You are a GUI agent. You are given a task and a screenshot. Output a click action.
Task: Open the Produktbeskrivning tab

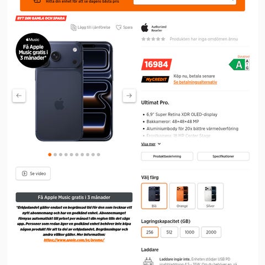(x=167, y=156)
